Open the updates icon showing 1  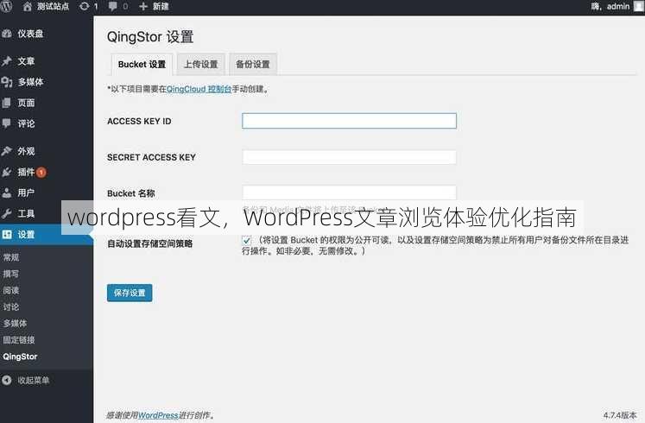click(85, 7)
